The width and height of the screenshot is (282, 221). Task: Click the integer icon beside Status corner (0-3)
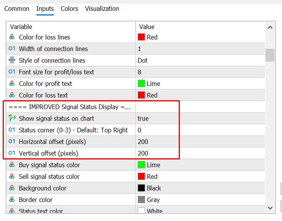(x=12, y=130)
